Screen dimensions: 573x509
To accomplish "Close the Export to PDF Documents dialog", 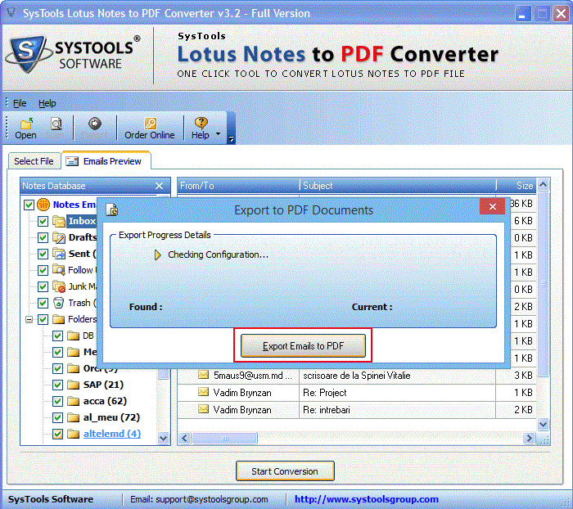I will [x=492, y=207].
